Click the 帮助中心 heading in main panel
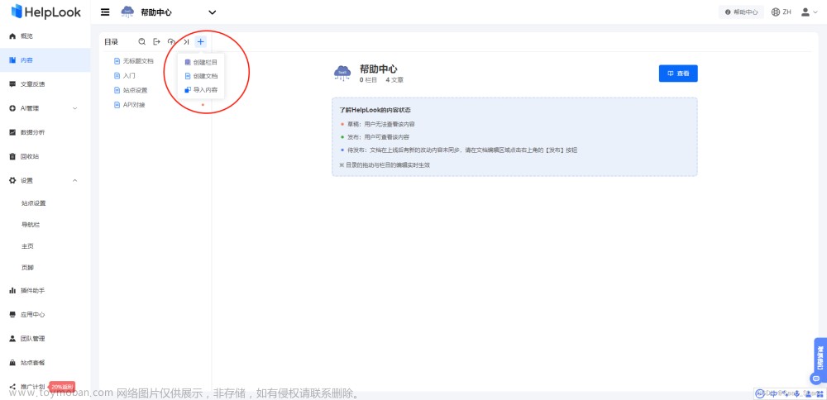827x400 pixels. pyautogui.click(x=378, y=69)
